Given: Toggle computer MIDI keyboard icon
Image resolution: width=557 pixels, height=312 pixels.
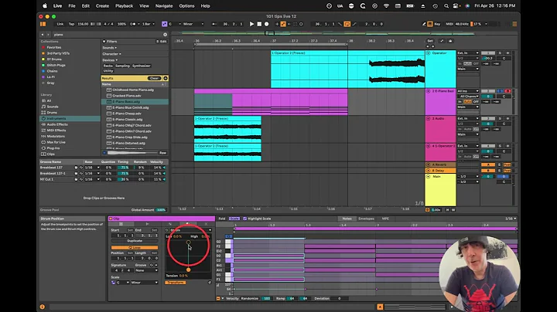Looking at the screenshot, I should [x=430, y=24].
